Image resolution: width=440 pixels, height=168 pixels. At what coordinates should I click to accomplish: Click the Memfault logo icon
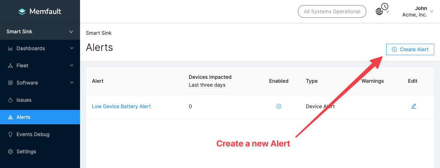pyautogui.click(x=22, y=11)
